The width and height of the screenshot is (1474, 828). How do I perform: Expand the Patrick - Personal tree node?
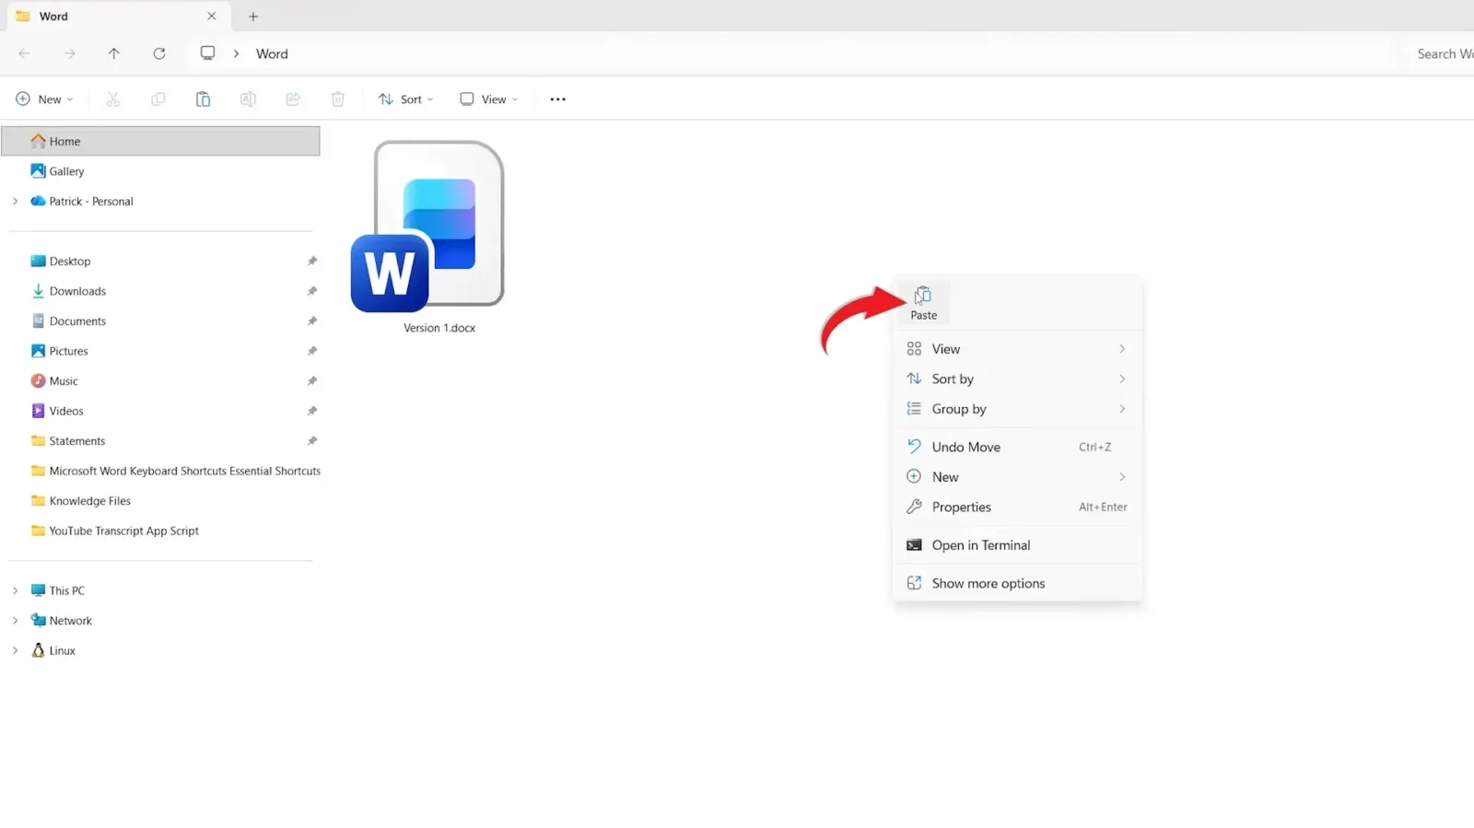[15, 201]
